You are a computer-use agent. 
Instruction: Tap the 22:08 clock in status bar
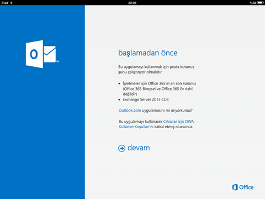tap(132, 3)
